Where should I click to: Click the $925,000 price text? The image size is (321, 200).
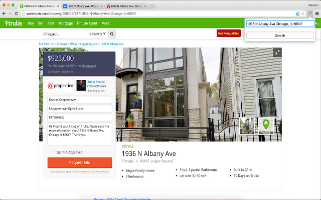(61, 58)
